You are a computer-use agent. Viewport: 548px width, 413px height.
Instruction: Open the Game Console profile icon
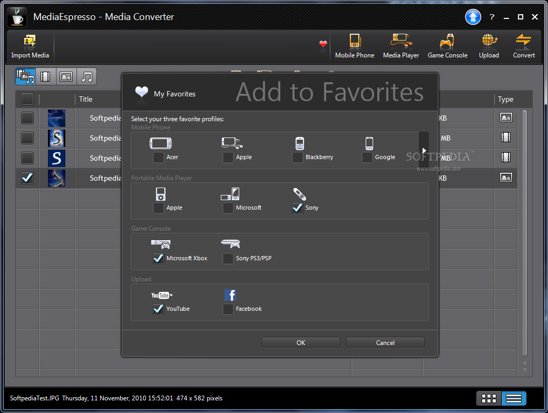(x=447, y=41)
